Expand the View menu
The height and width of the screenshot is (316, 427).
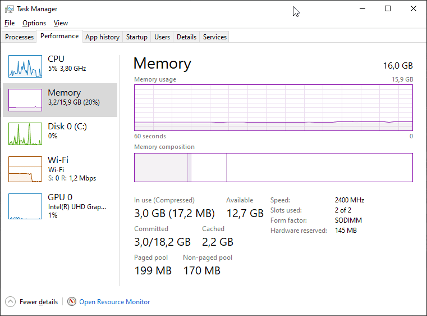tap(61, 23)
